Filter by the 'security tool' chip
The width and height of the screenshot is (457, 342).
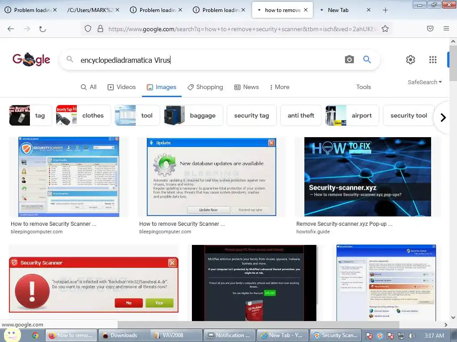pyautogui.click(x=409, y=115)
